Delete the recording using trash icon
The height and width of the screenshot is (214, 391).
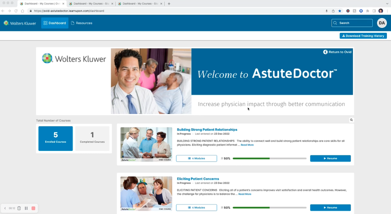[x=19, y=208]
